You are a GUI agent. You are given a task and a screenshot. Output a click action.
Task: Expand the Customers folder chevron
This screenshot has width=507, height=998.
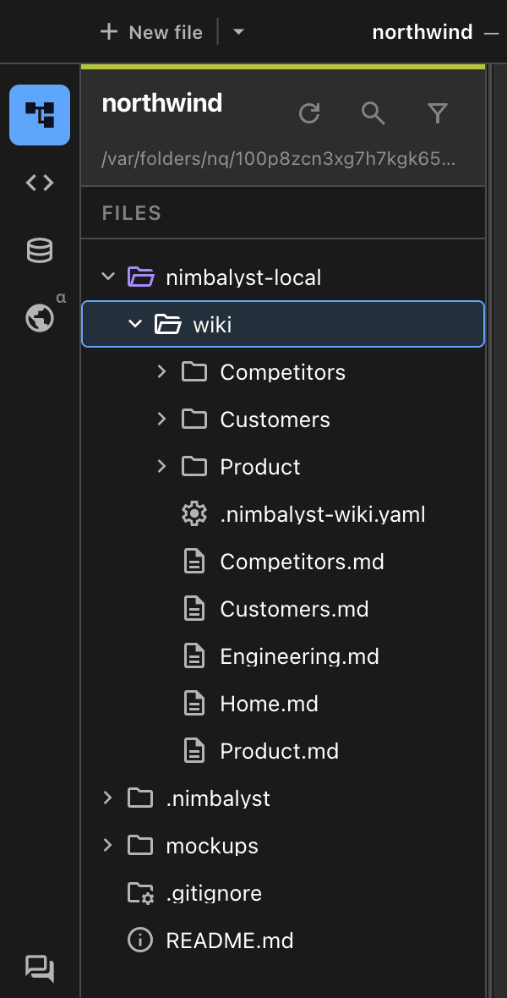click(x=161, y=419)
